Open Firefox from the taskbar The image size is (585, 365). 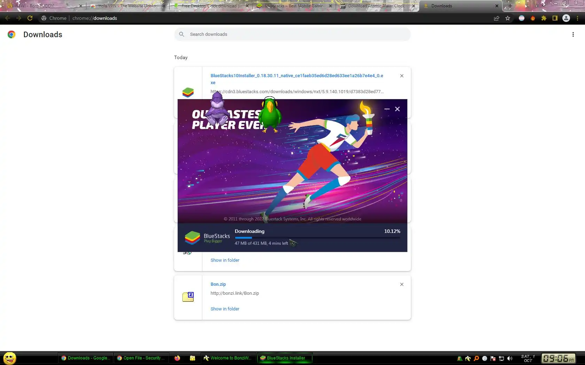coord(177,358)
